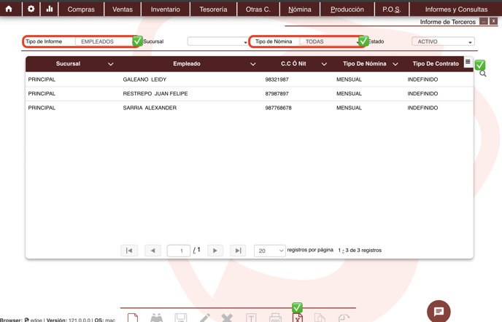Click the clock history icon
The image size is (502, 322).
tap(344, 318)
